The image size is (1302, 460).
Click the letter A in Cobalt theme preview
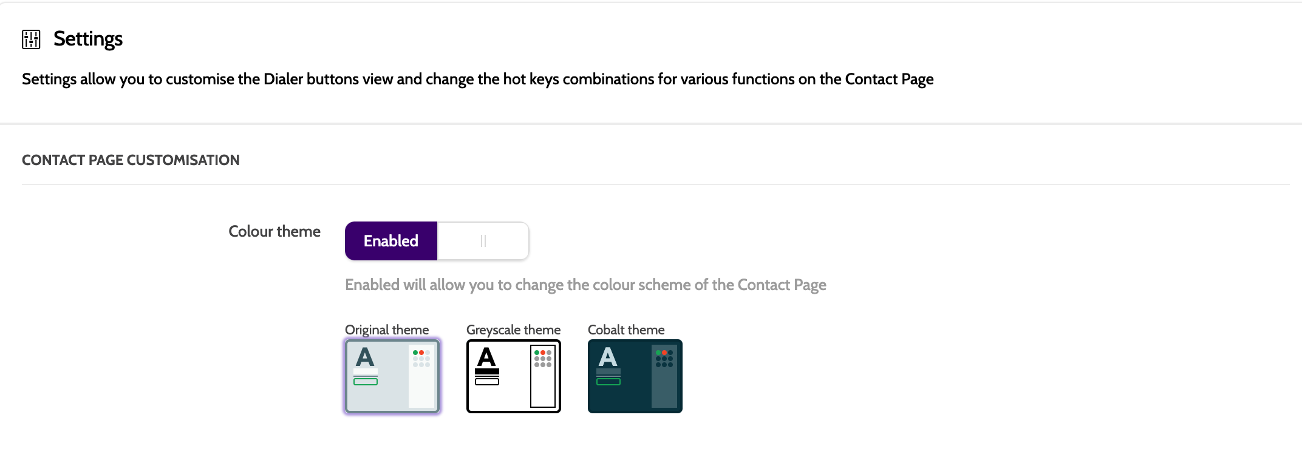pos(608,357)
